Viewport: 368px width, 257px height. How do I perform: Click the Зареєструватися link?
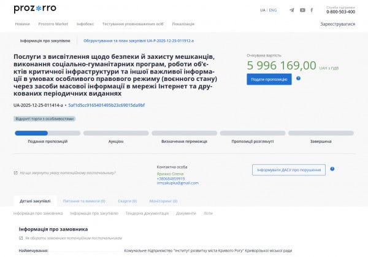(337, 24)
